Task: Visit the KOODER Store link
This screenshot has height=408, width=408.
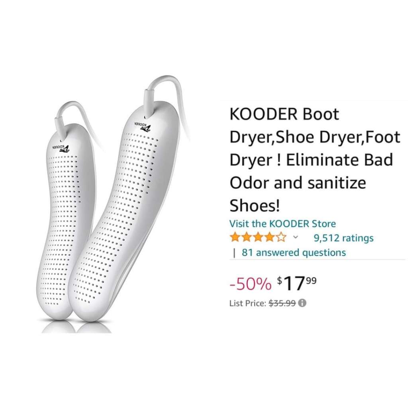Action: pos(282,224)
